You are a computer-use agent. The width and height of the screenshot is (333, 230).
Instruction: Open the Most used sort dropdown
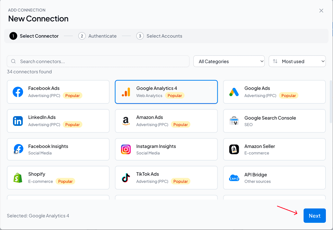[x=297, y=61]
